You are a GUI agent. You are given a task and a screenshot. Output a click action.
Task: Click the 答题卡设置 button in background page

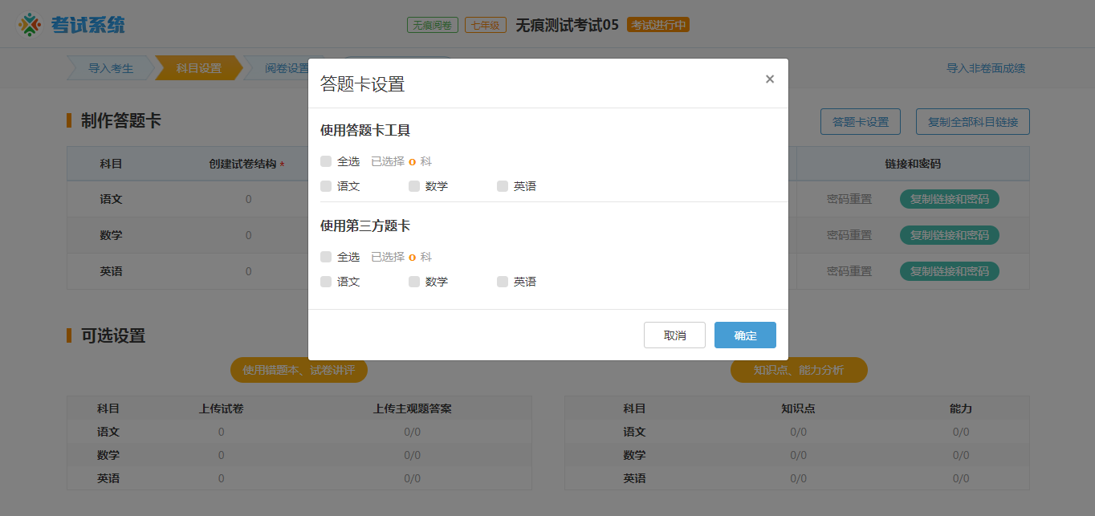861,122
